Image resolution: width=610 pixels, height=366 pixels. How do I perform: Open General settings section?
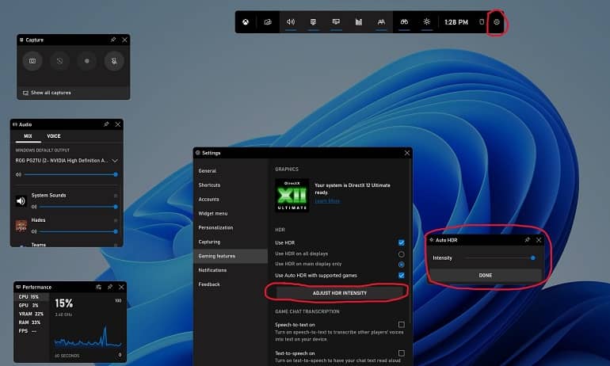[x=231, y=171]
